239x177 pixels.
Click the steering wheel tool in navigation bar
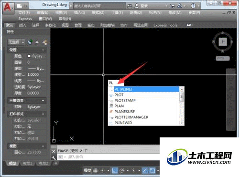[x=231, y=78]
